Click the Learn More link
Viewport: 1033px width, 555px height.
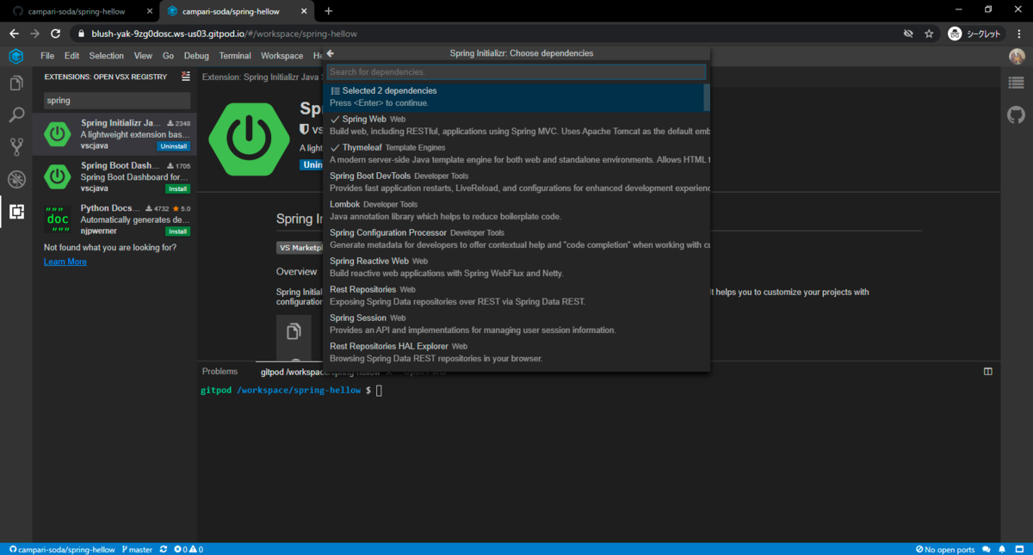65,262
